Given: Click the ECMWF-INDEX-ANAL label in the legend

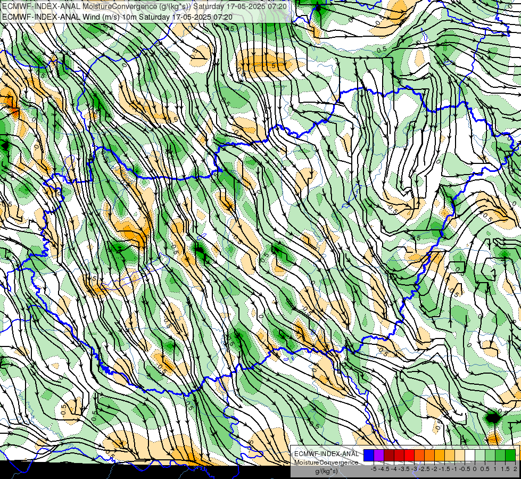Looking at the screenshot, I should click(x=326, y=454).
